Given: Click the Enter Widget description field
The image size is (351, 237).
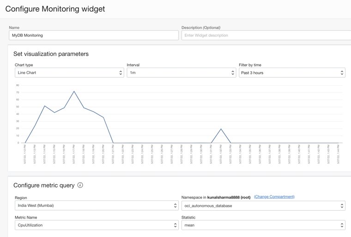Looking at the screenshot, I should [266, 35].
